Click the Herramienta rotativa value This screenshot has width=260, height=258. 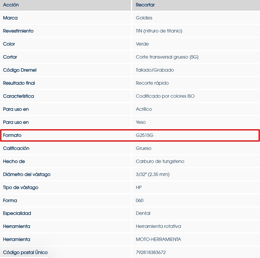click(158, 226)
